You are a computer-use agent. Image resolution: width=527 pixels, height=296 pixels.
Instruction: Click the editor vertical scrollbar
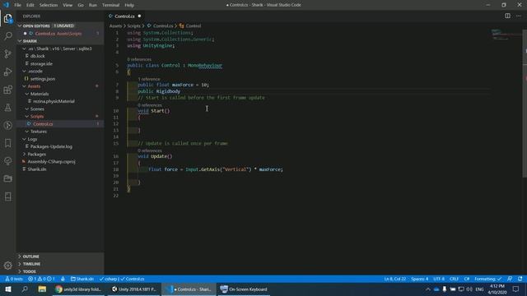pos(525,104)
